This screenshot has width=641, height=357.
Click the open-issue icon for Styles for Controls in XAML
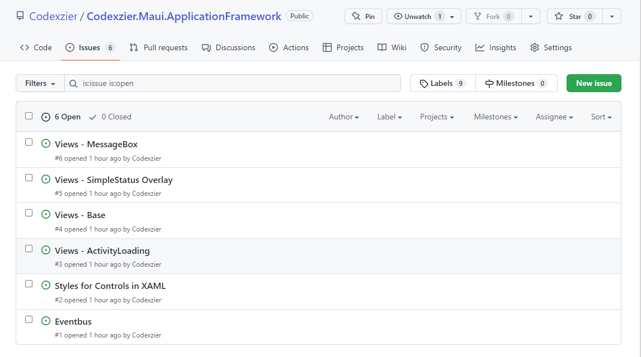click(x=46, y=285)
